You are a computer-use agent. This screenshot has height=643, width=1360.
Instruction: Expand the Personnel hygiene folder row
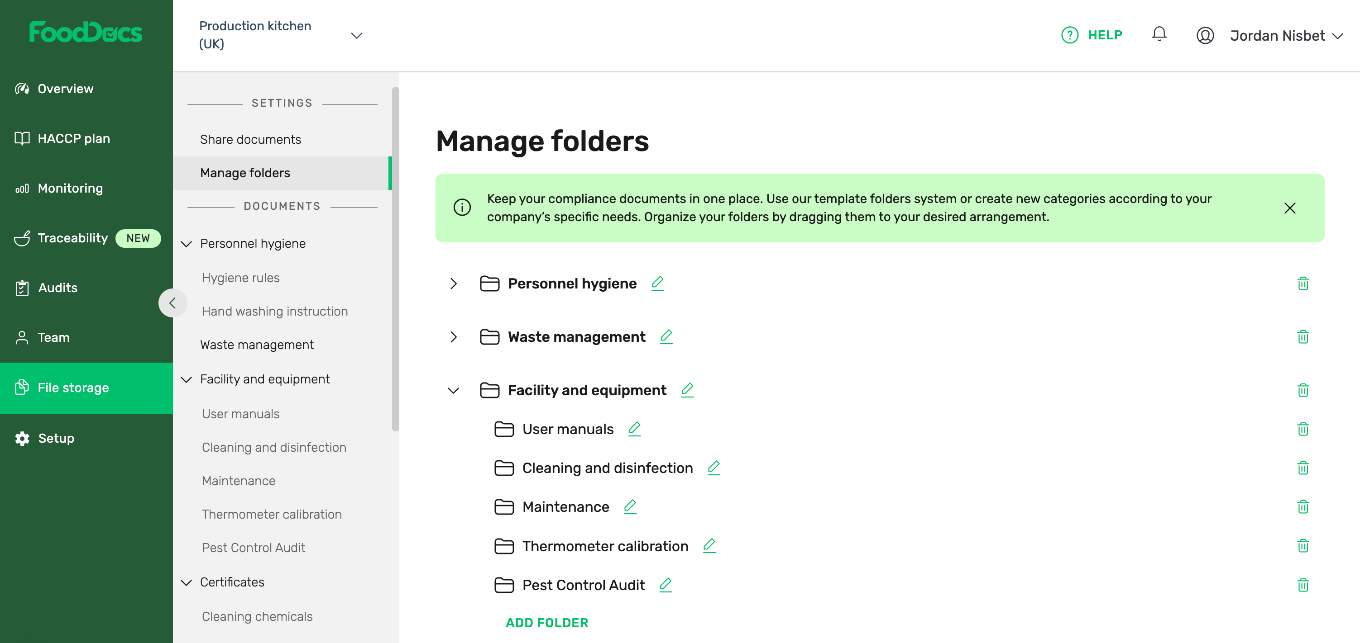click(453, 284)
